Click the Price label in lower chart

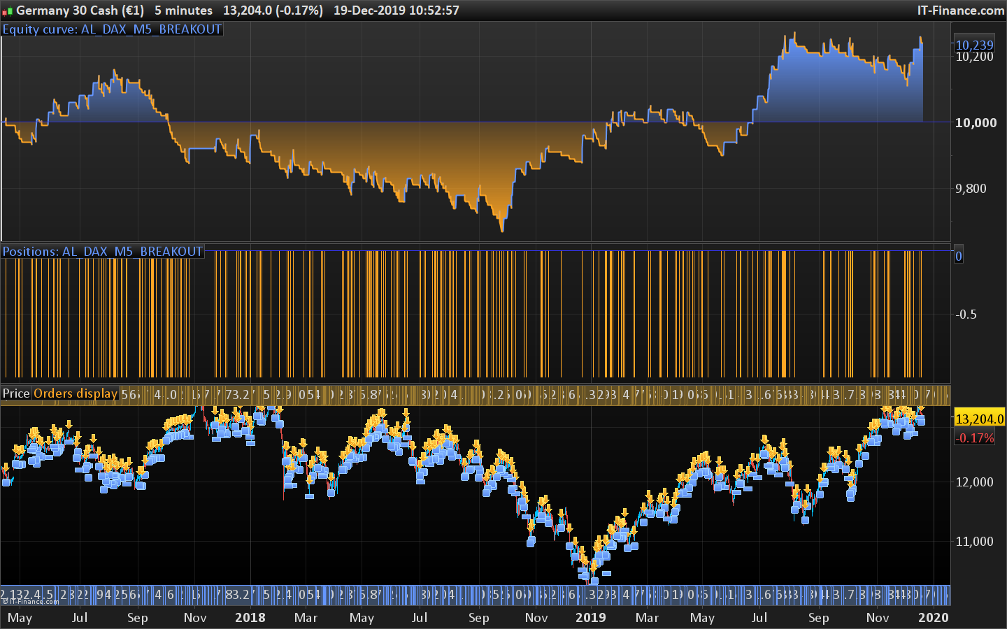(16, 393)
